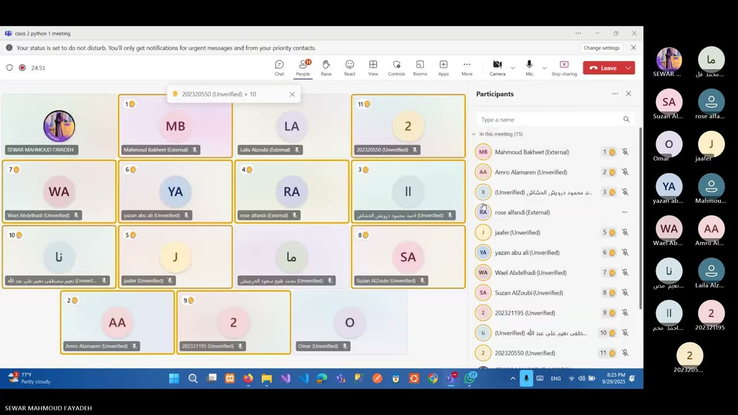The image size is (738, 415).
Task: Raise your hand with Raise button
Action: point(326,68)
